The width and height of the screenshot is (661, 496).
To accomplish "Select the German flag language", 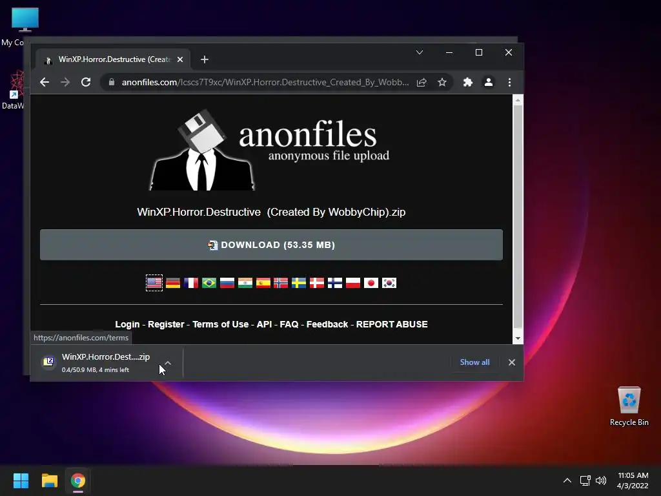I will 173,283.
